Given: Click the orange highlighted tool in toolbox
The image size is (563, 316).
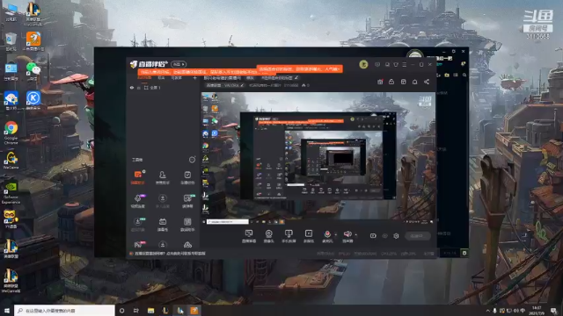Looking at the screenshot, I should [x=138, y=177].
